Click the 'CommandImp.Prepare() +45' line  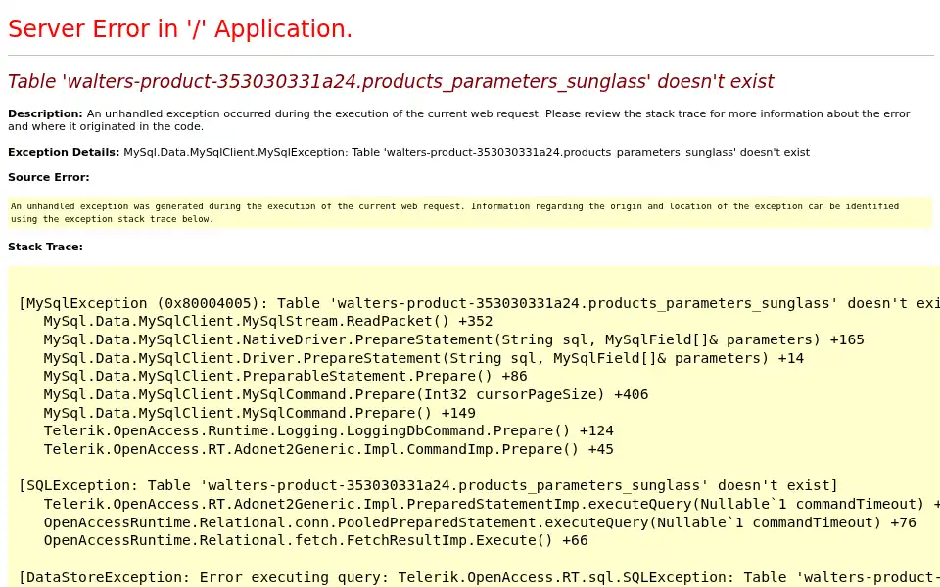pos(329,449)
